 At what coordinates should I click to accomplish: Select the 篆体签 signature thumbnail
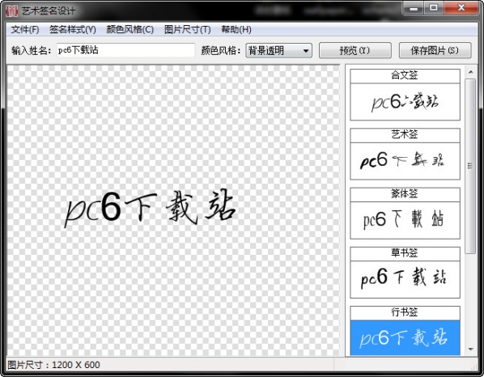tap(405, 220)
